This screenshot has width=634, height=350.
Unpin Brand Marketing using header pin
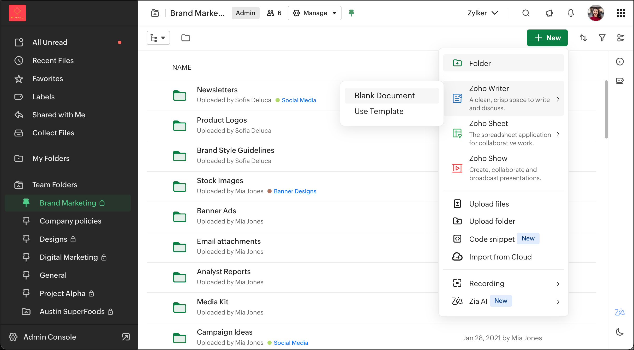[x=351, y=13]
